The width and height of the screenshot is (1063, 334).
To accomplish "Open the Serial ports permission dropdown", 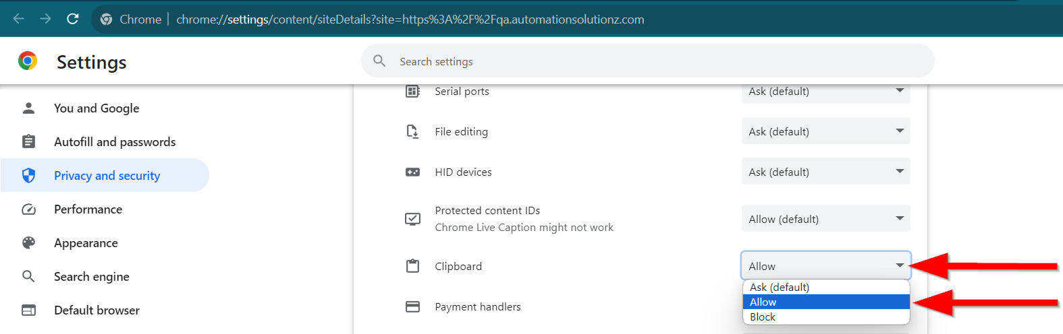I will (825, 92).
